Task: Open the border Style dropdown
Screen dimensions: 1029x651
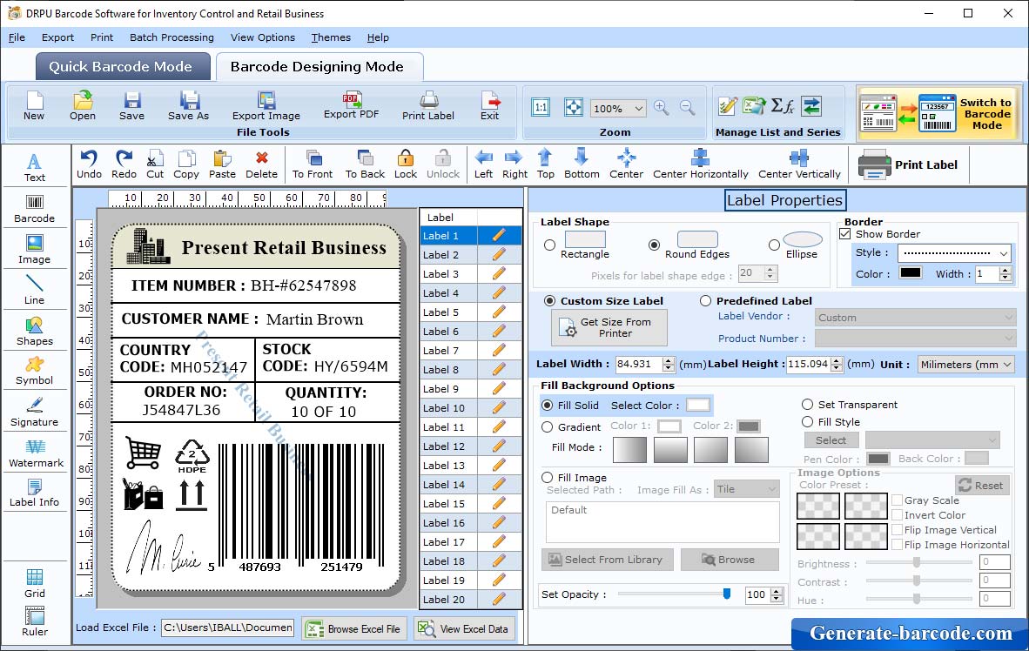Action: 1004,253
